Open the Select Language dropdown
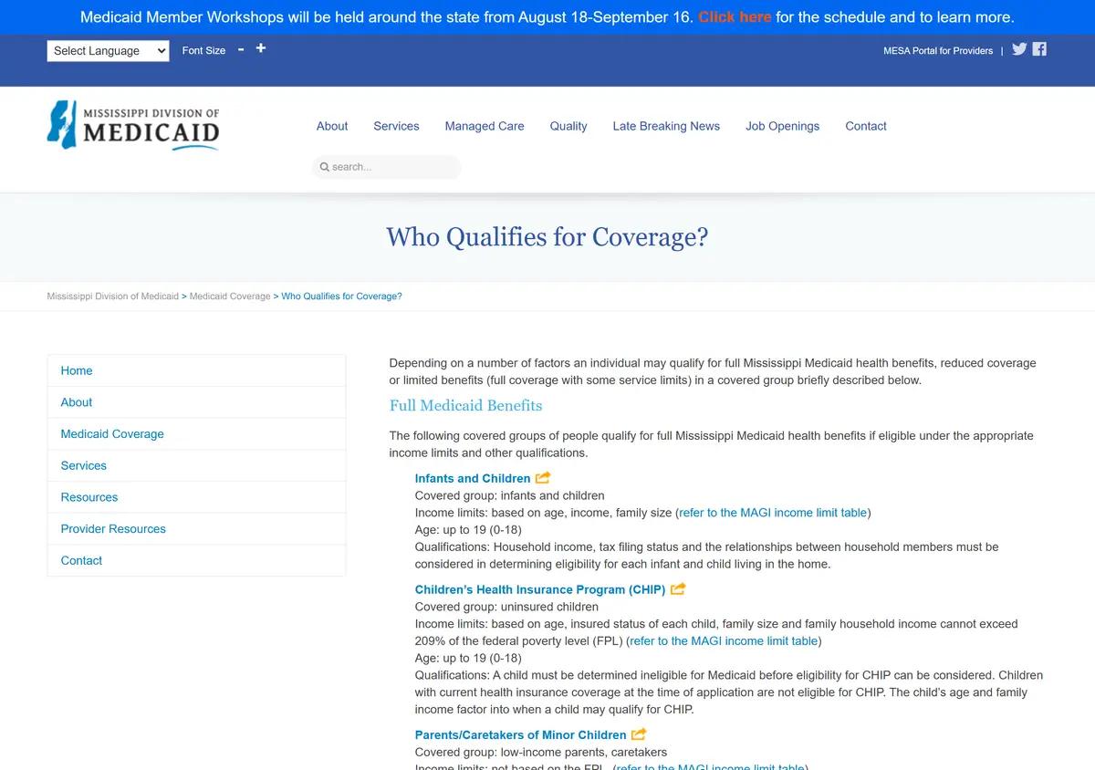 pyautogui.click(x=108, y=51)
